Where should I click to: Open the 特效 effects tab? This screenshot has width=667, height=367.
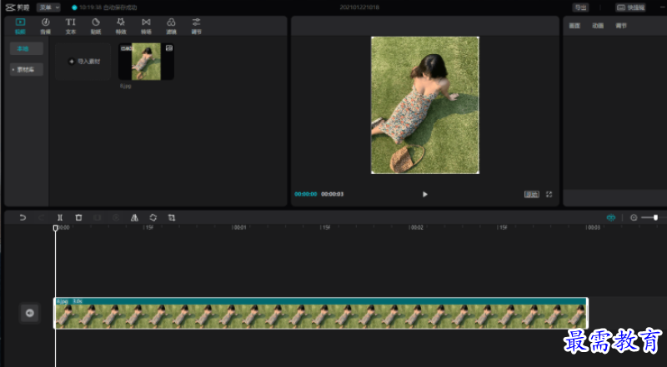(121, 26)
